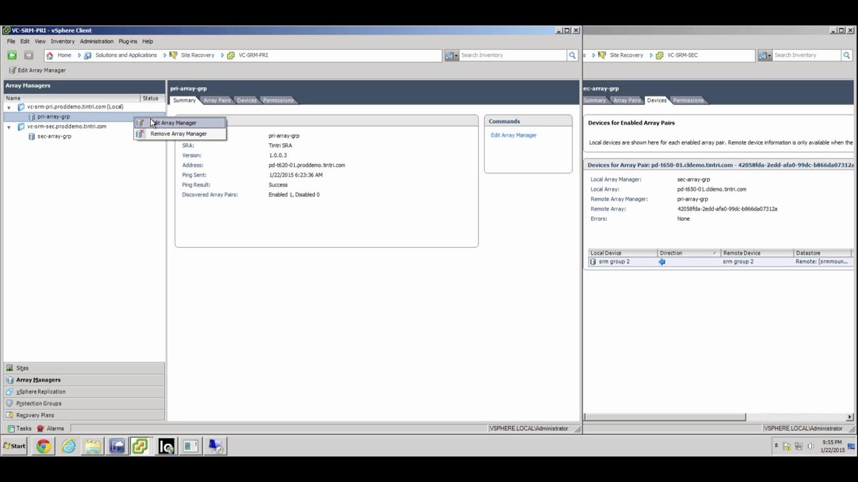Image resolution: width=858 pixels, height=482 pixels.
Task: Click the Edit Array Manager context menu icon
Action: coord(140,123)
